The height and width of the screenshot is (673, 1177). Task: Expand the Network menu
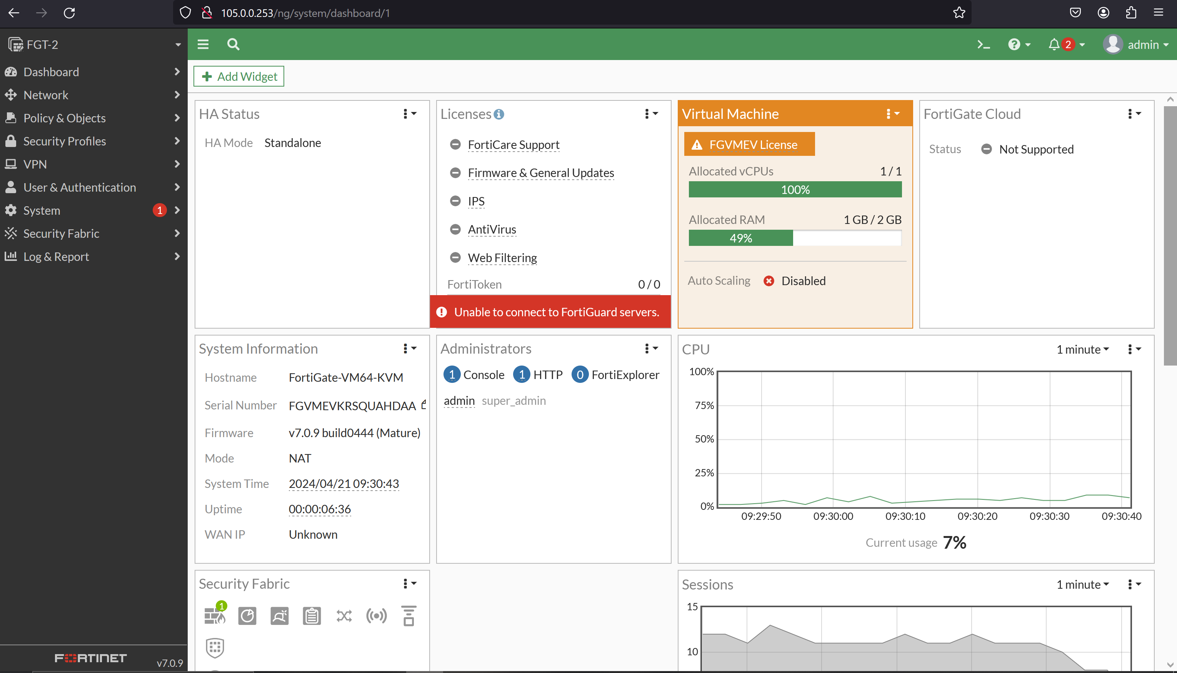point(94,95)
